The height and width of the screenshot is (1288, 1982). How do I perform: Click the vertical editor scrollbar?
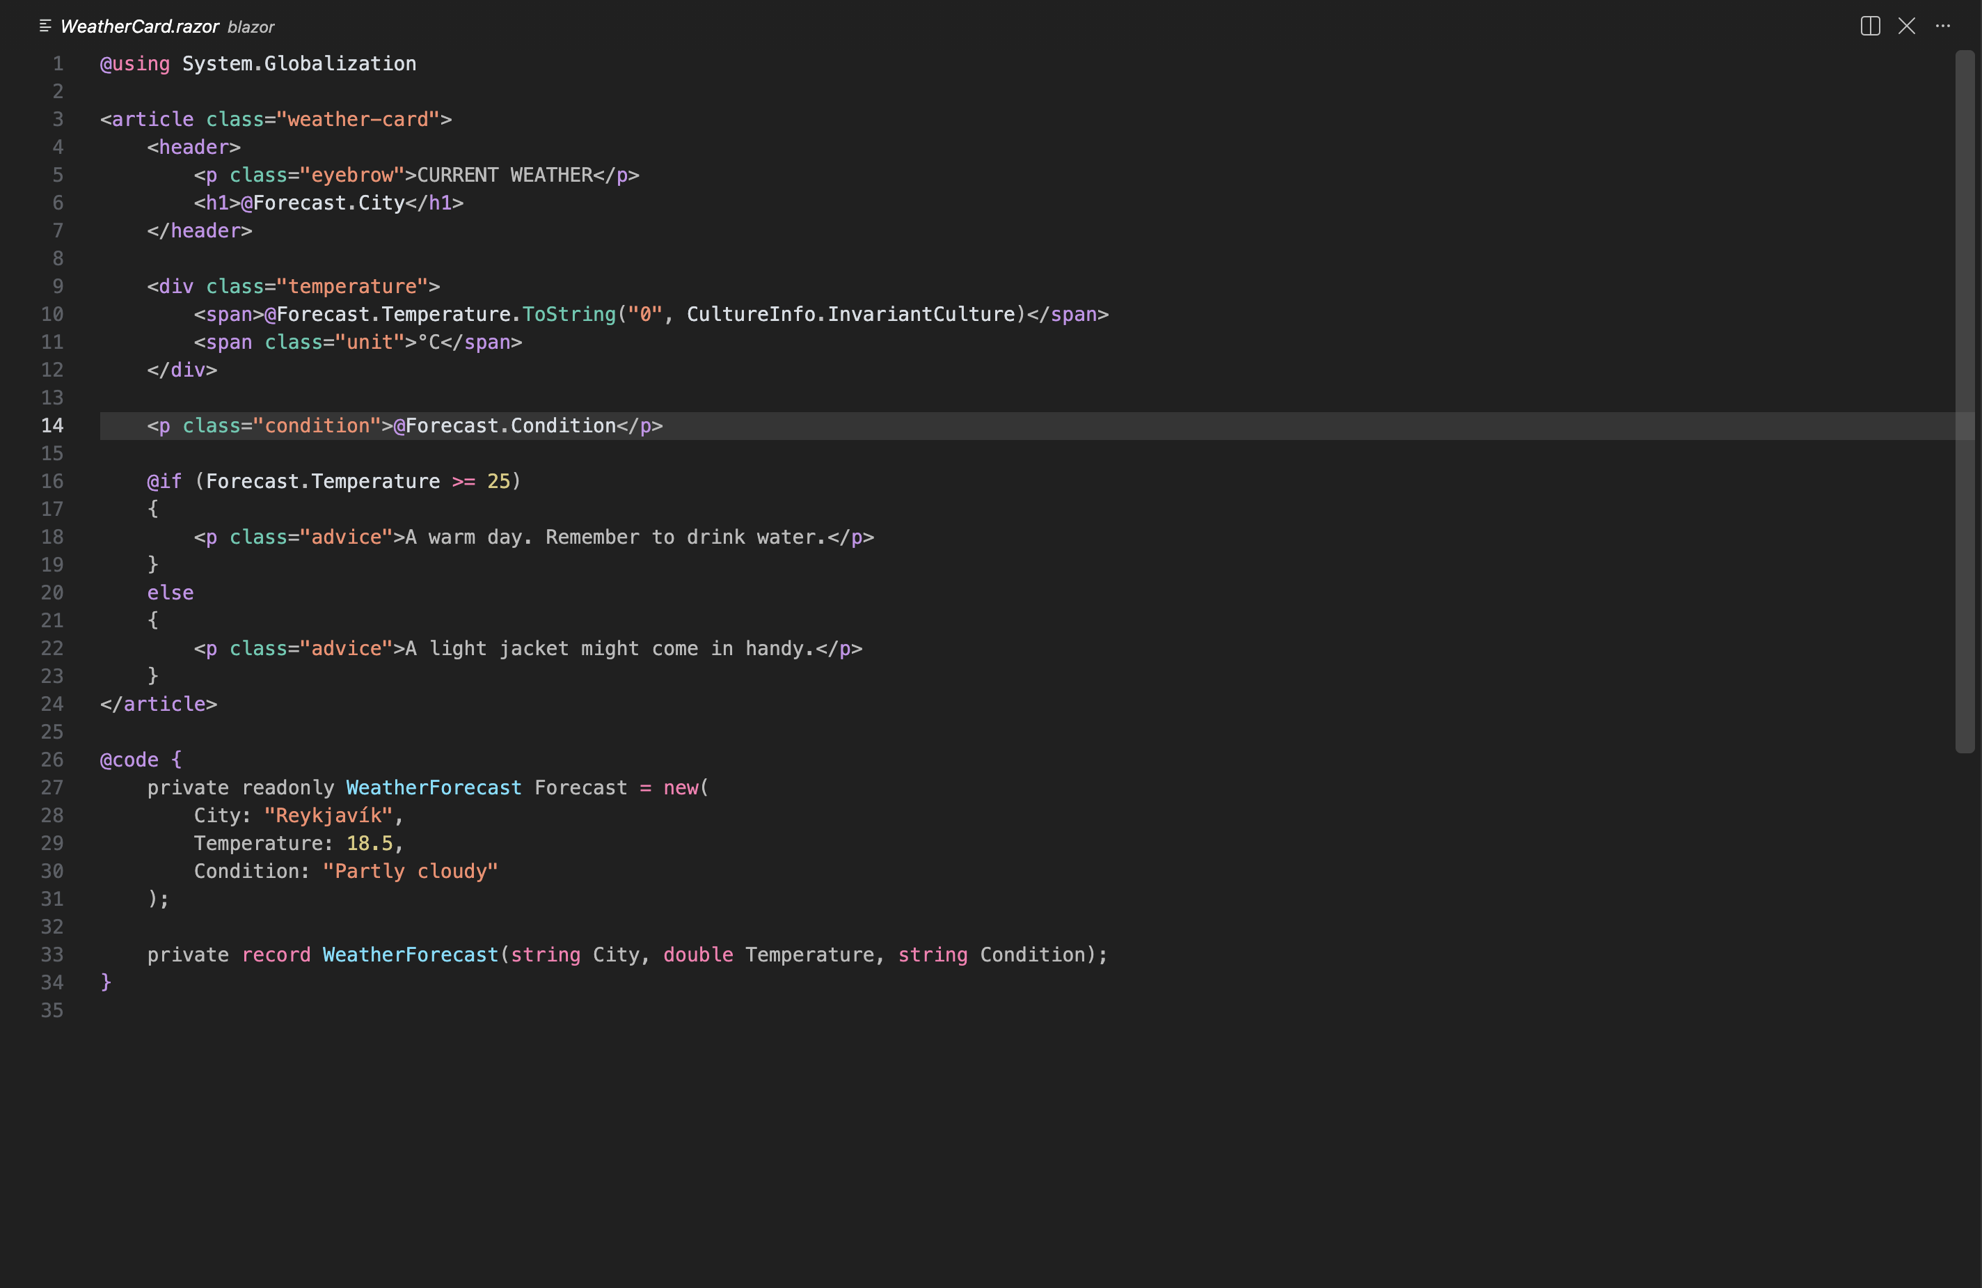point(1965,402)
